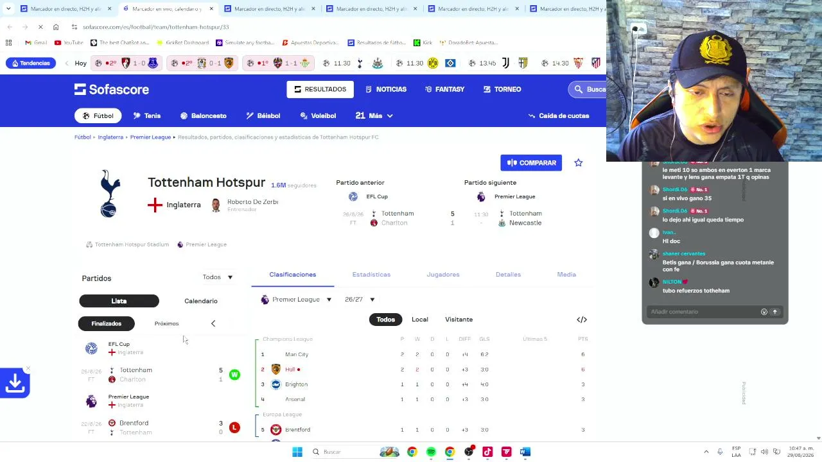Filter standings by Local
The height and width of the screenshot is (462, 822).
[x=420, y=320]
